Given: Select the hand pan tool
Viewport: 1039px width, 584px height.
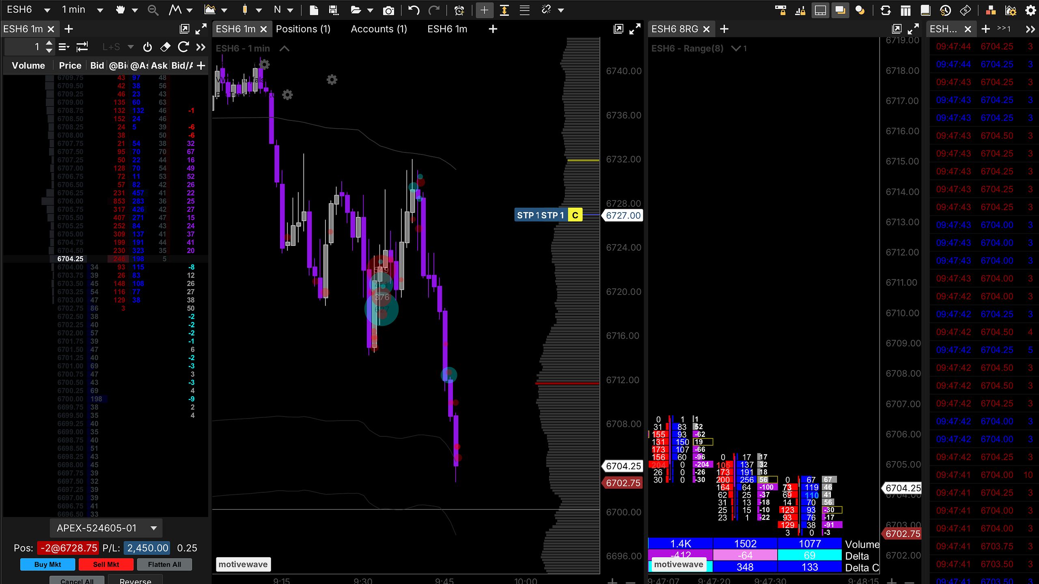Looking at the screenshot, I should 121,10.
